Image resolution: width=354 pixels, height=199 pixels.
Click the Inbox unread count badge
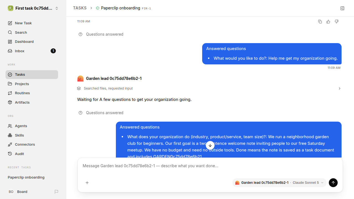point(53,51)
